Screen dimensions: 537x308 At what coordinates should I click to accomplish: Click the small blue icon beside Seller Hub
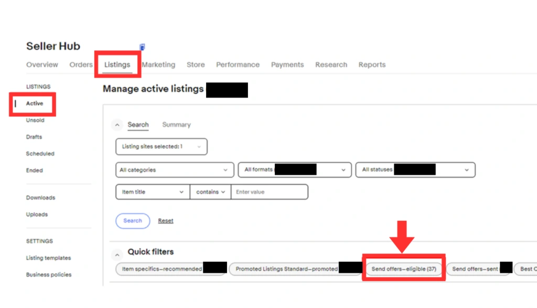[x=142, y=47]
